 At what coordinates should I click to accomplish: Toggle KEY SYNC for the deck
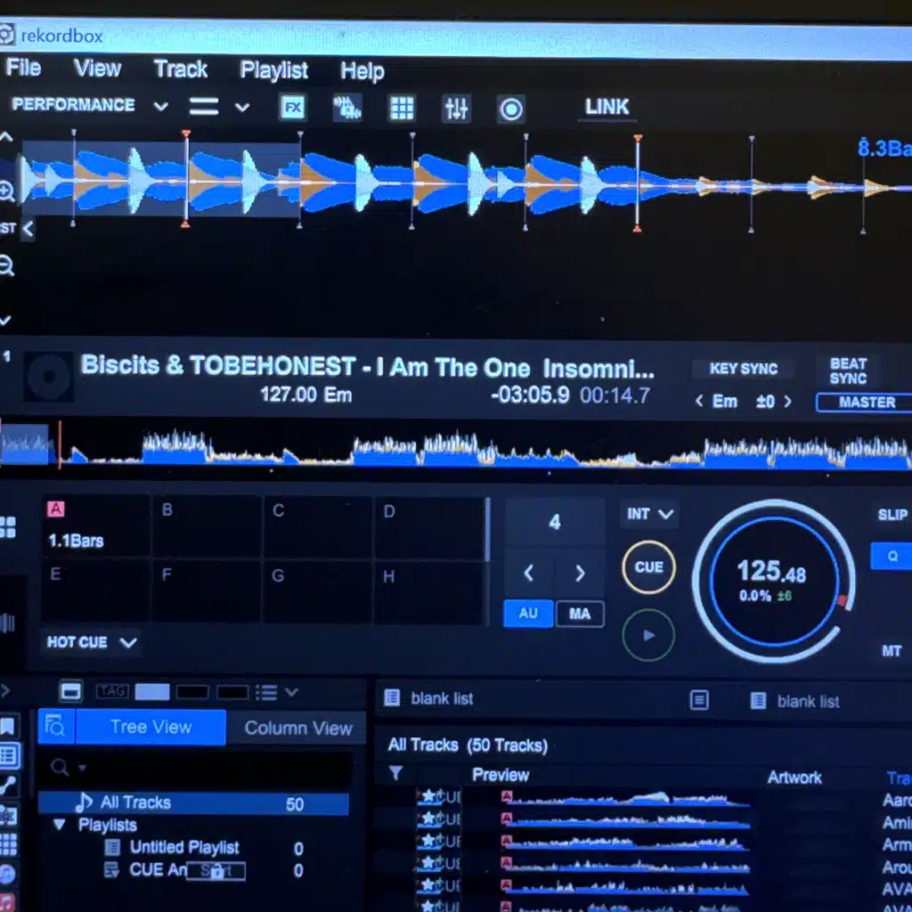[743, 369]
